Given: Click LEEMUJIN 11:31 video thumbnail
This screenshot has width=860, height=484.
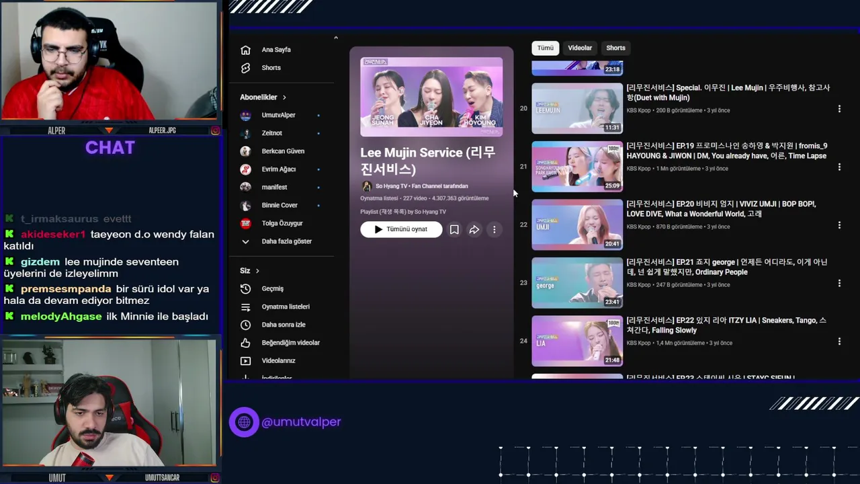Looking at the screenshot, I should click(577, 108).
